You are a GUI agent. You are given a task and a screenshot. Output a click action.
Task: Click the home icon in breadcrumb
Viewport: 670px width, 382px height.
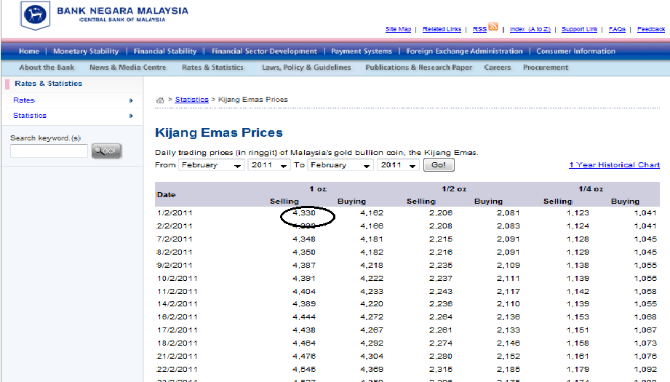pos(160,100)
